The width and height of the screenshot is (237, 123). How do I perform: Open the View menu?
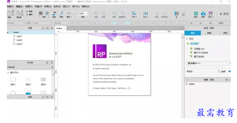29,7
